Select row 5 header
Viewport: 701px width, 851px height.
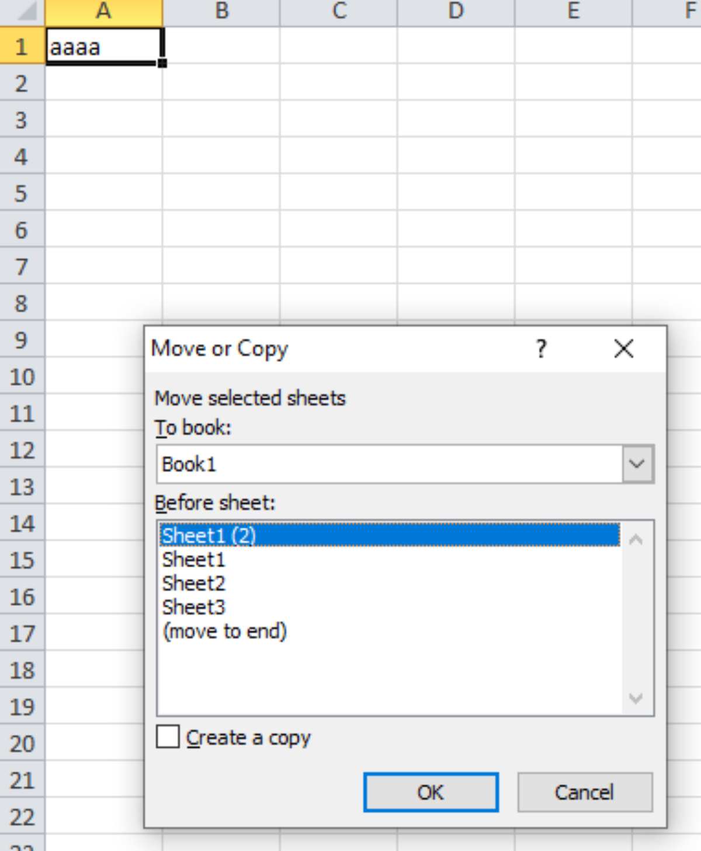pos(22,193)
